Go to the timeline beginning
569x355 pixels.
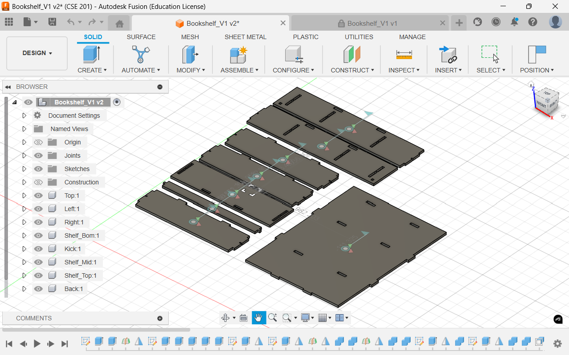(9, 343)
